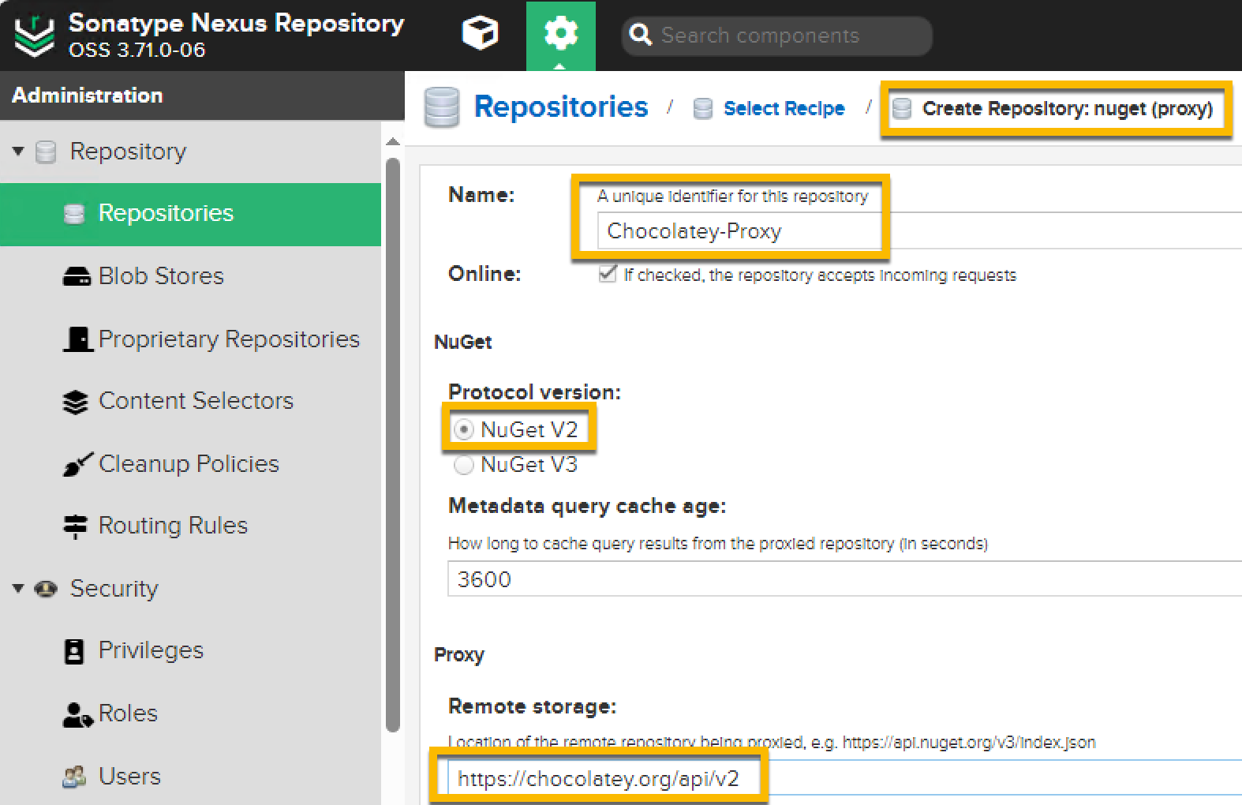Click the Users people icon
Screen dimensions: 1242x805
point(74,777)
